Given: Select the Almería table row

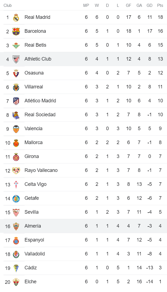Looking at the screenshot, I should (x=83, y=226).
